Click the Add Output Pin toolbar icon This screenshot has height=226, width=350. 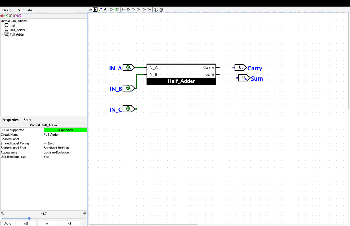pos(117,10)
